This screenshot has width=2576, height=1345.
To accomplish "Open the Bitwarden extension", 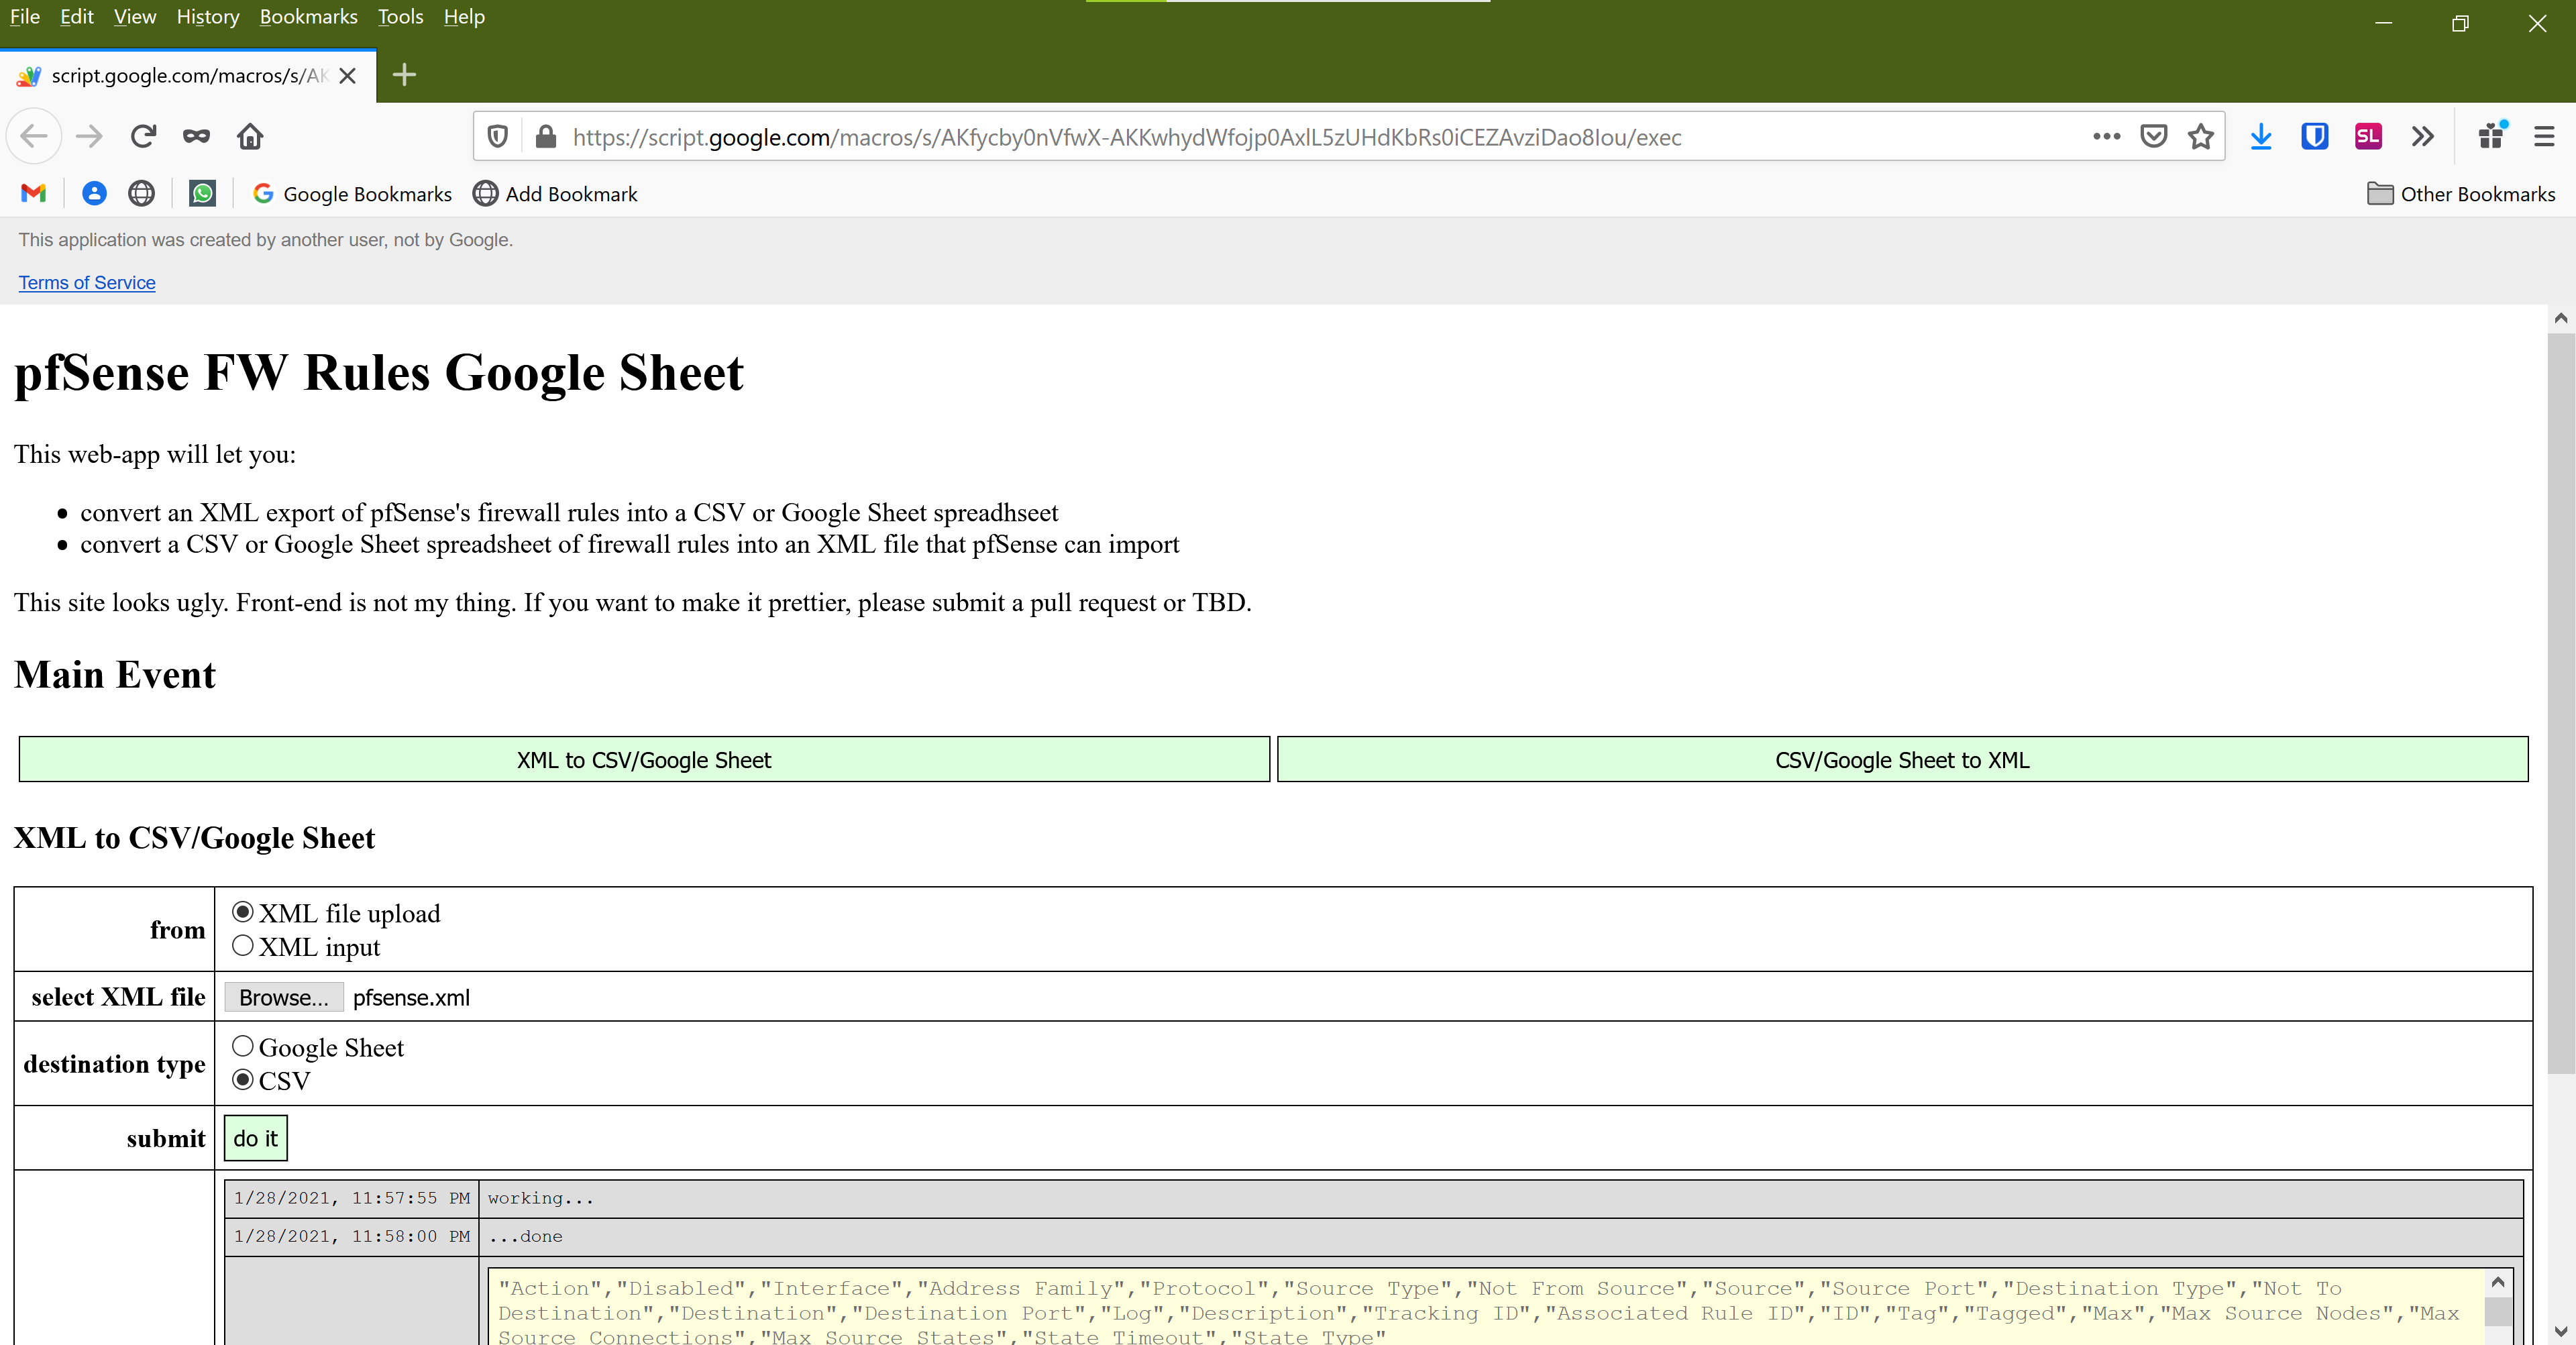I will click(2314, 137).
